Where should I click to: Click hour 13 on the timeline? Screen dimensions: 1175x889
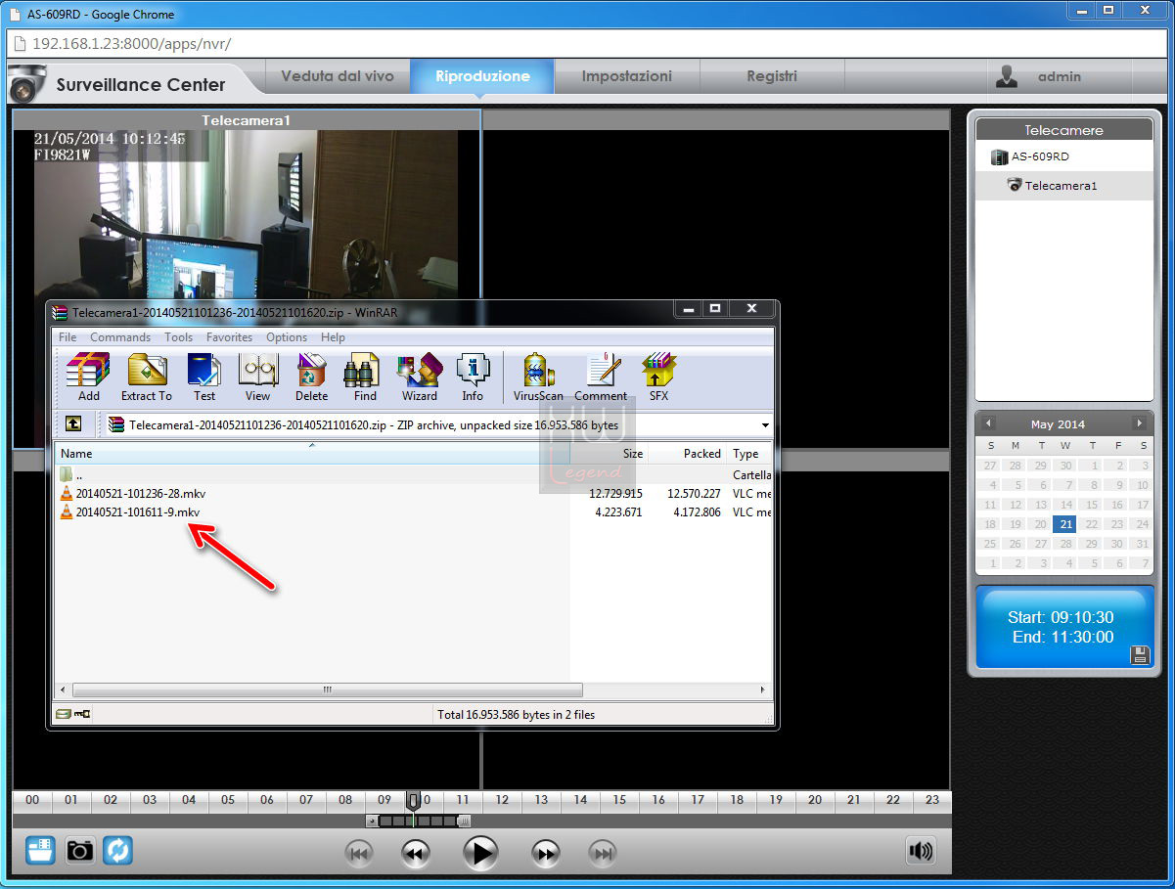pos(541,800)
